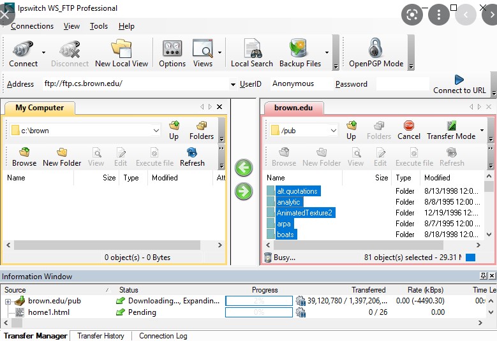Viewport: 497px width, 341px height.
Task: Select the Transfer Manager tab
Action: point(35,336)
